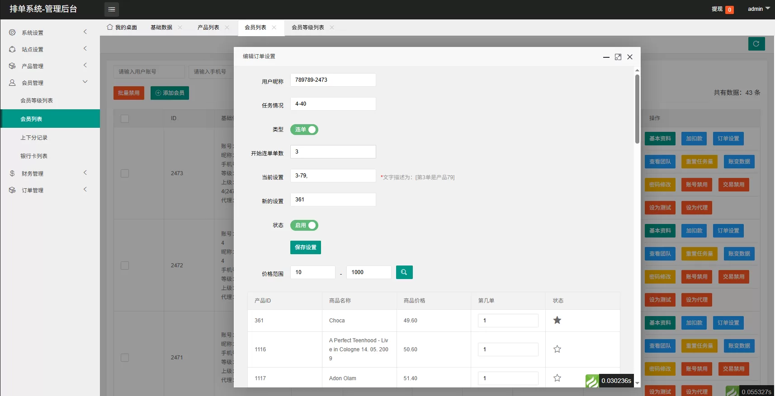The height and width of the screenshot is (396, 775).
Task: Click the empty star for product 1116
Action: 557,349
